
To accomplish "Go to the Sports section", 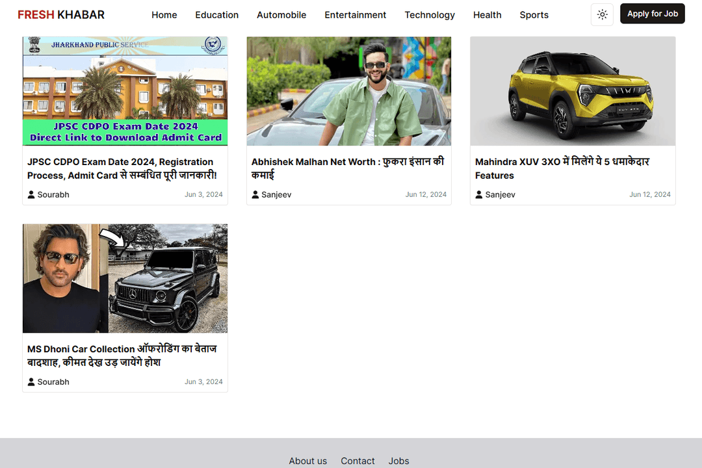I will (534, 15).
